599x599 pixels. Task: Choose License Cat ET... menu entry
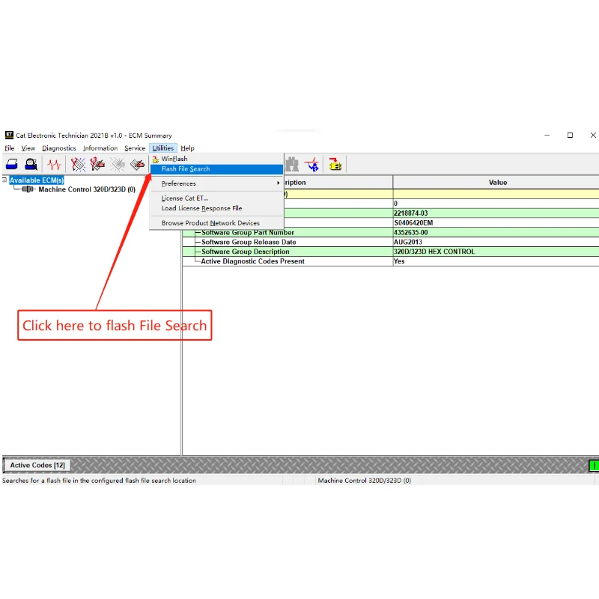point(216,198)
